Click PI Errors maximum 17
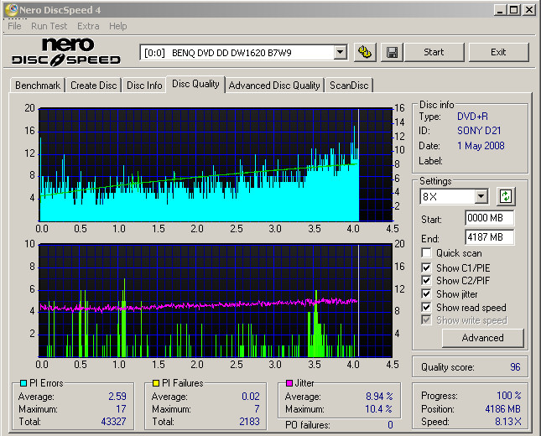541x436 pixels. pyautogui.click(x=121, y=409)
